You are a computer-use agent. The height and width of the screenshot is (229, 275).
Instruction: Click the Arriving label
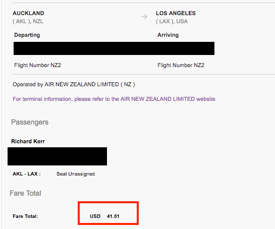(x=168, y=35)
